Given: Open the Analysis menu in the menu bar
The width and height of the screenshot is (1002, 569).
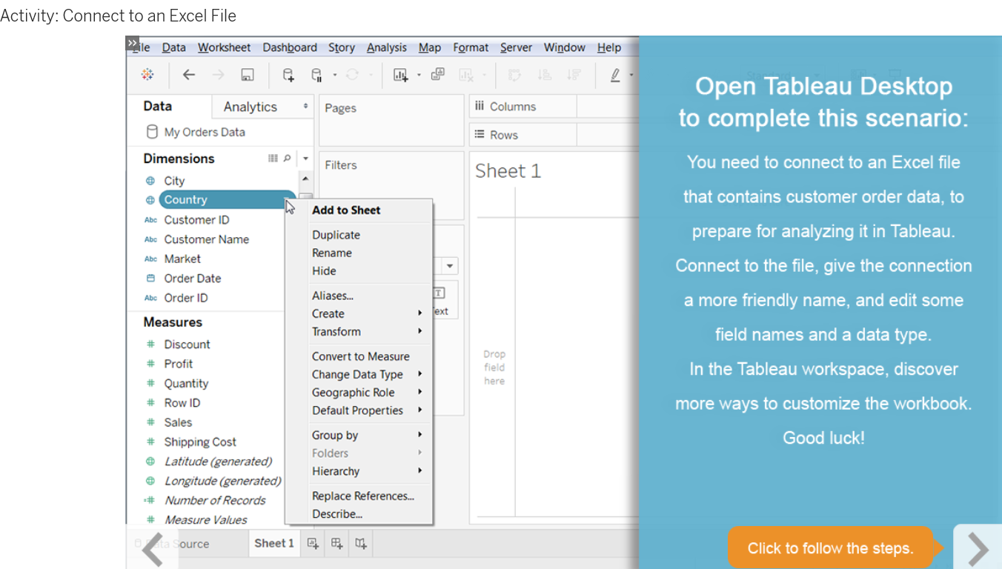Looking at the screenshot, I should tap(387, 47).
